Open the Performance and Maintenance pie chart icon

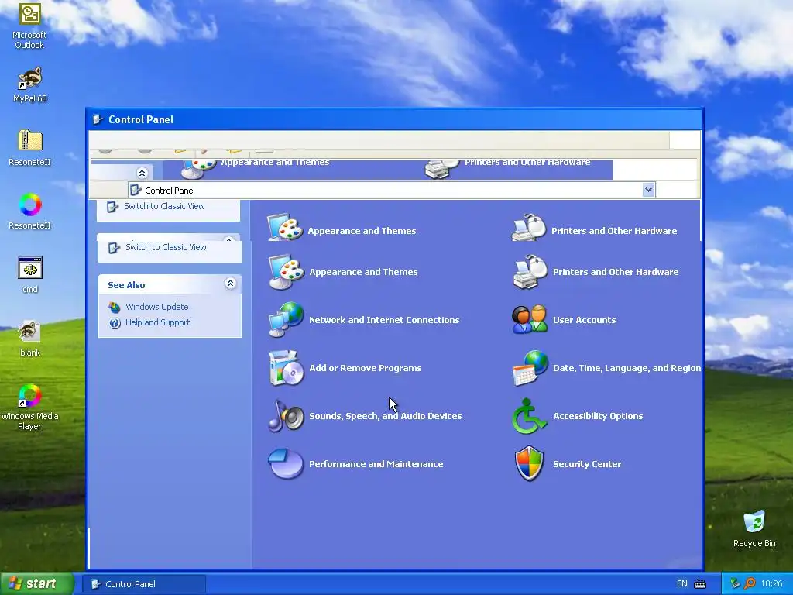pyautogui.click(x=287, y=464)
